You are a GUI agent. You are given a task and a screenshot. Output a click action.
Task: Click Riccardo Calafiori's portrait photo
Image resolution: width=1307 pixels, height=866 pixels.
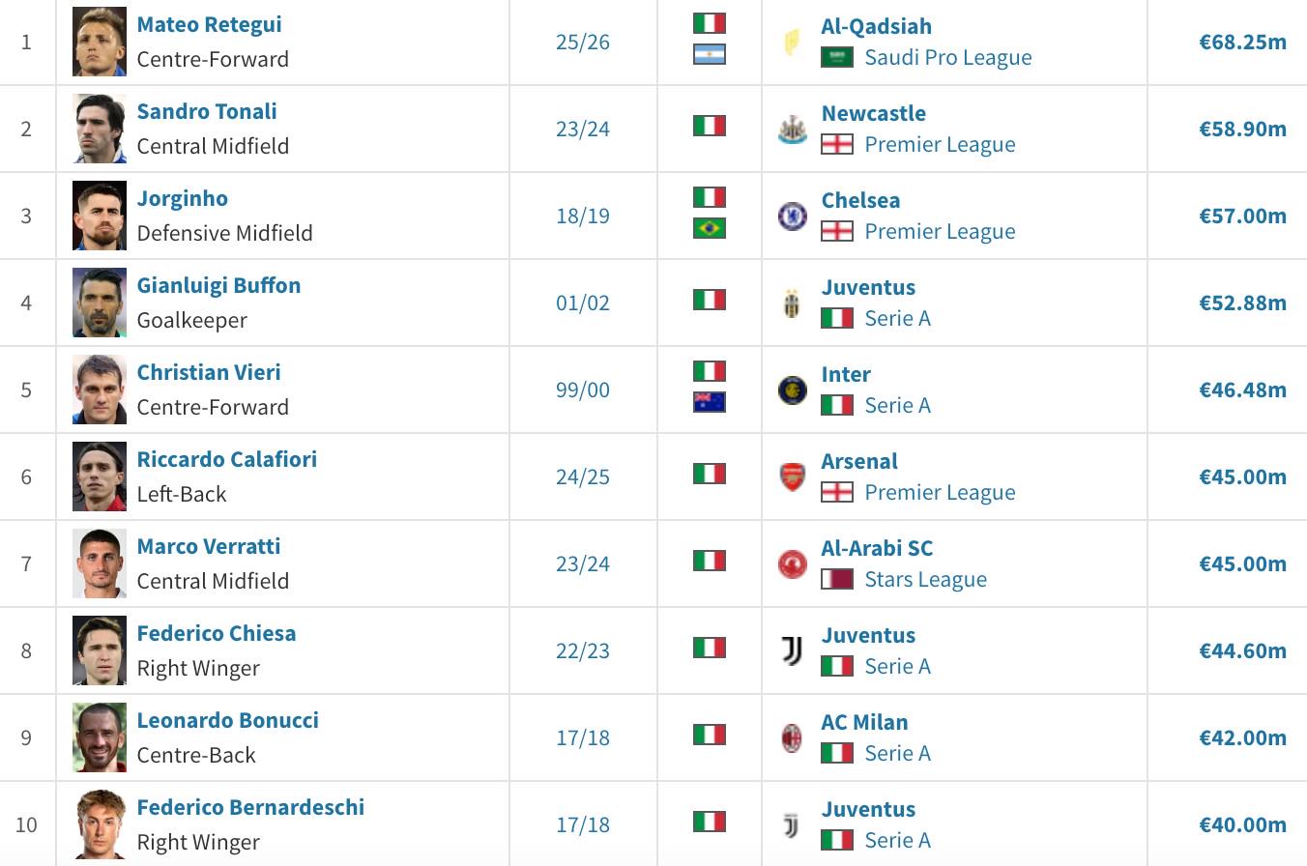(100, 476)
